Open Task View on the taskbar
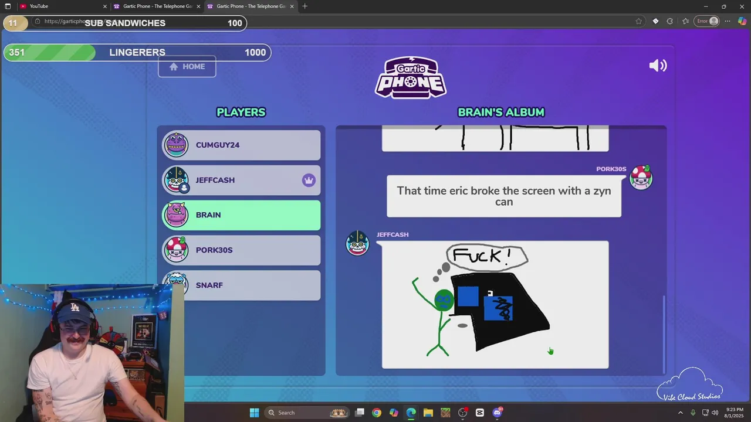The height and width of the screenshot is (422, 751). (x=360, y=413)
